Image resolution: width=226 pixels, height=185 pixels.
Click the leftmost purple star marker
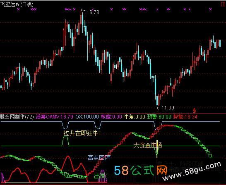pos(18,9)
